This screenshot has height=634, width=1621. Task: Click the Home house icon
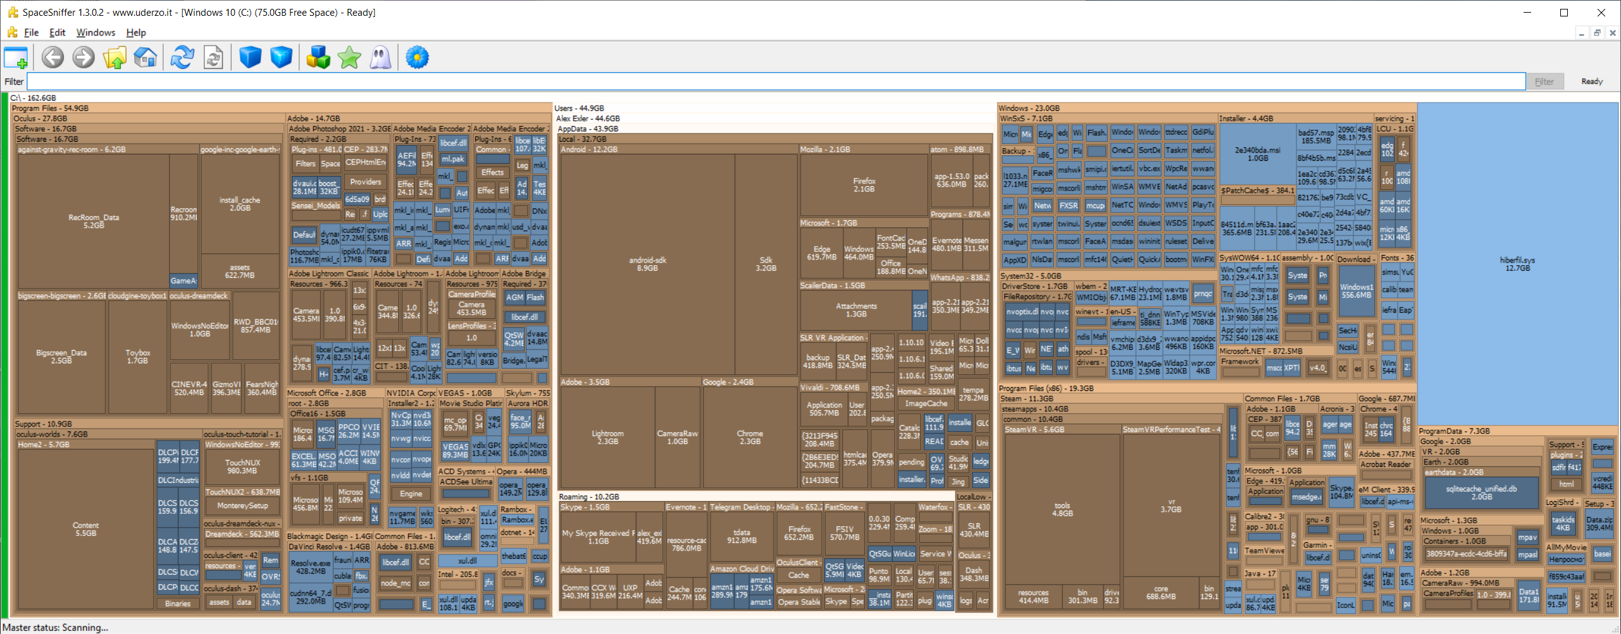tap(146, 58)
